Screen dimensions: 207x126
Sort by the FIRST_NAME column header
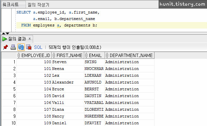pos(68,55)
